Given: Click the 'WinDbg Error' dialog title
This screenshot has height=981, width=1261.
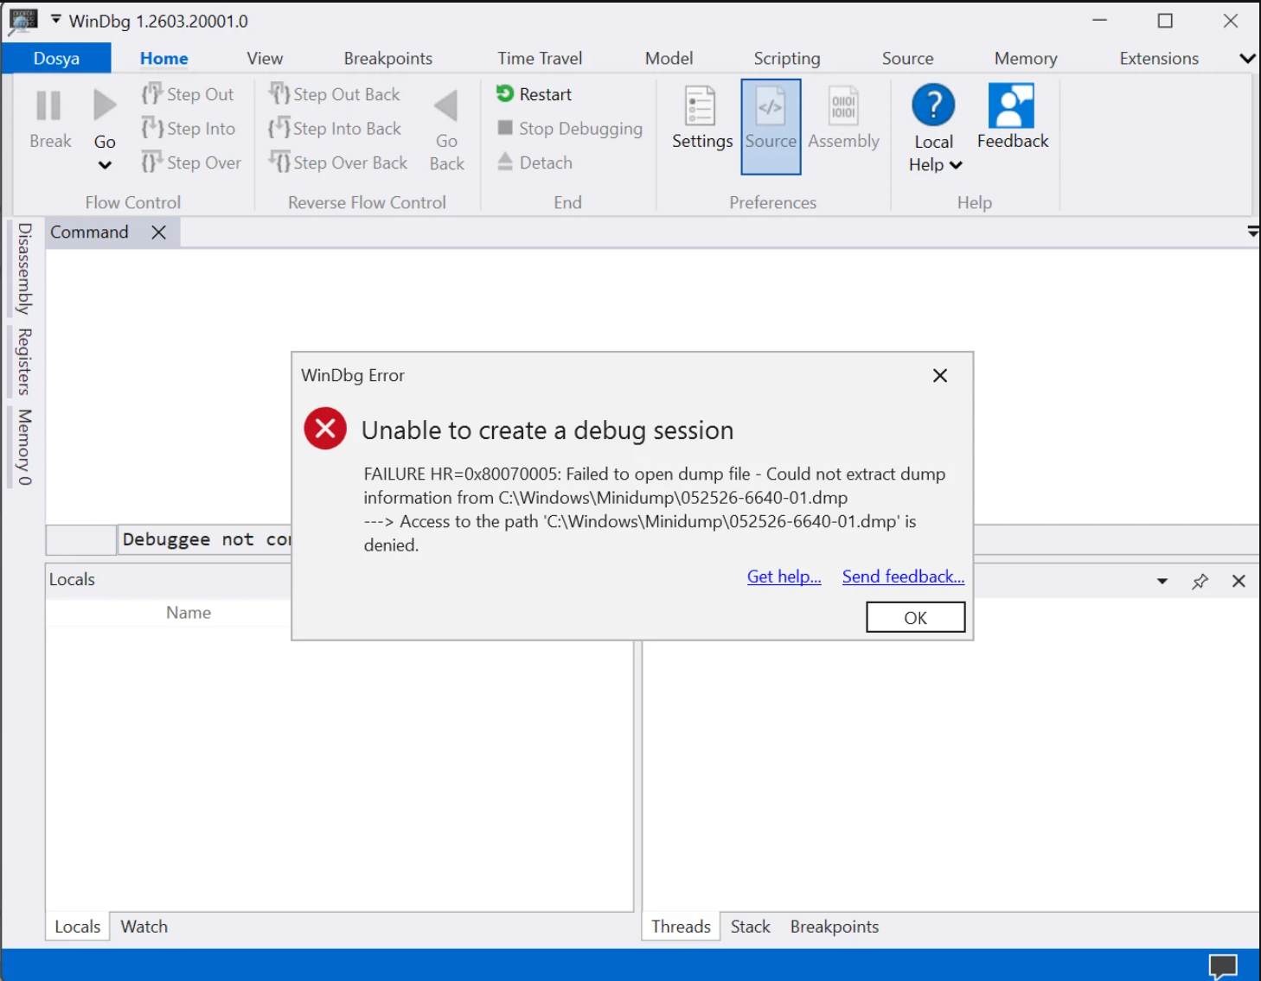Looking at the screenshot, I should pos(353,376).
